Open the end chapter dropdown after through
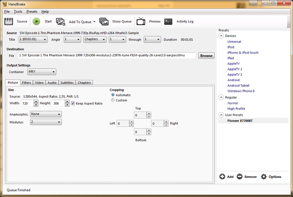Viewport: 293px width, 197px height. tap(152, 40)
